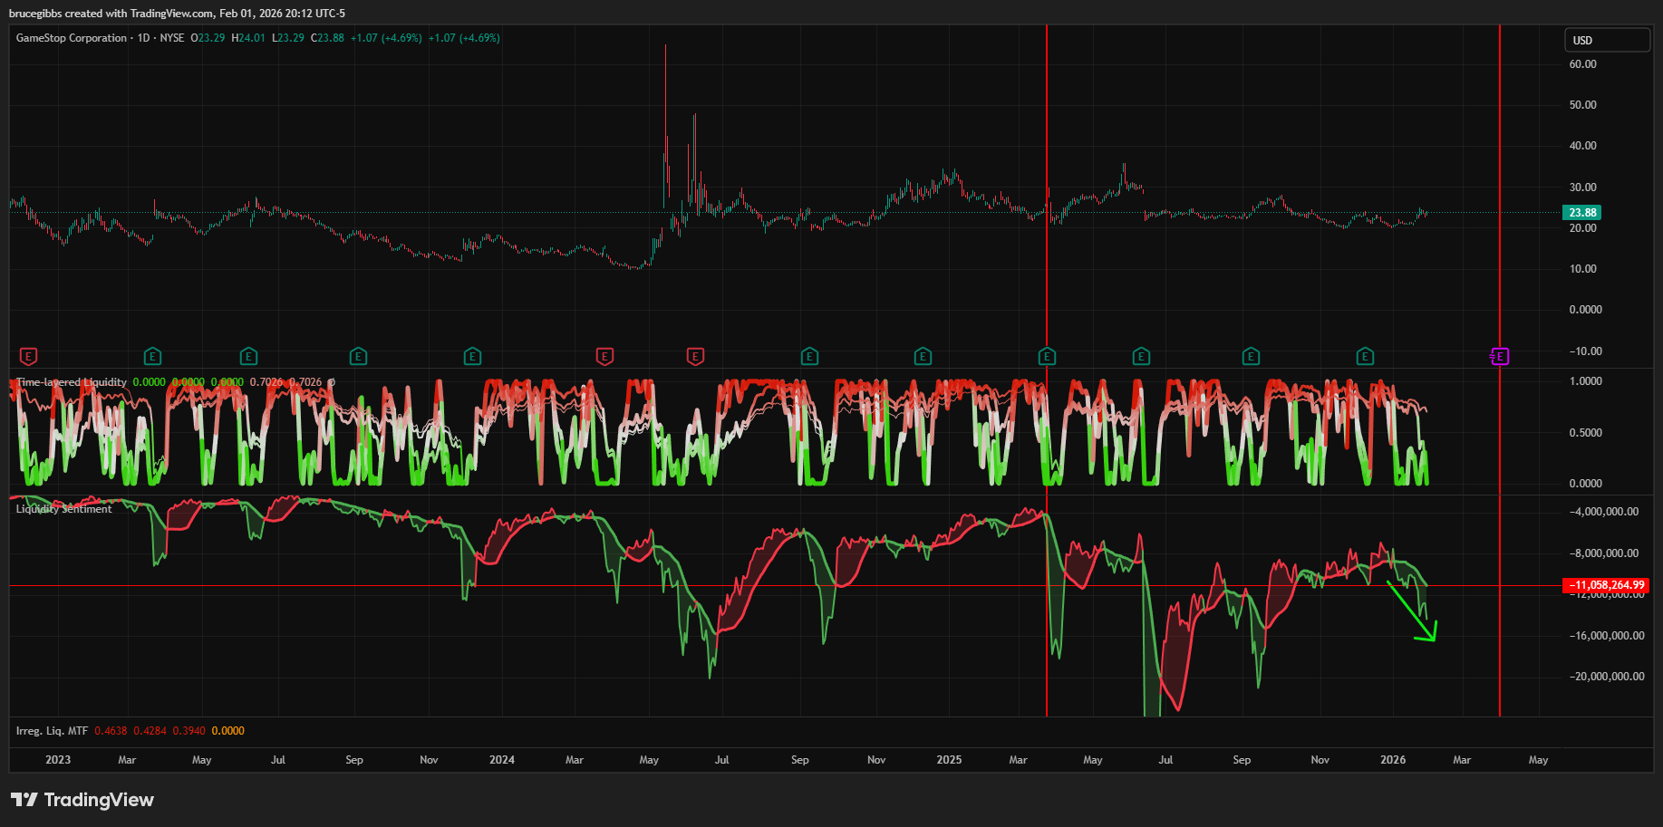Screen dimensions: 1663x827
Task: Click the GameStop Corporation symbol title
Action: point(72,38)
